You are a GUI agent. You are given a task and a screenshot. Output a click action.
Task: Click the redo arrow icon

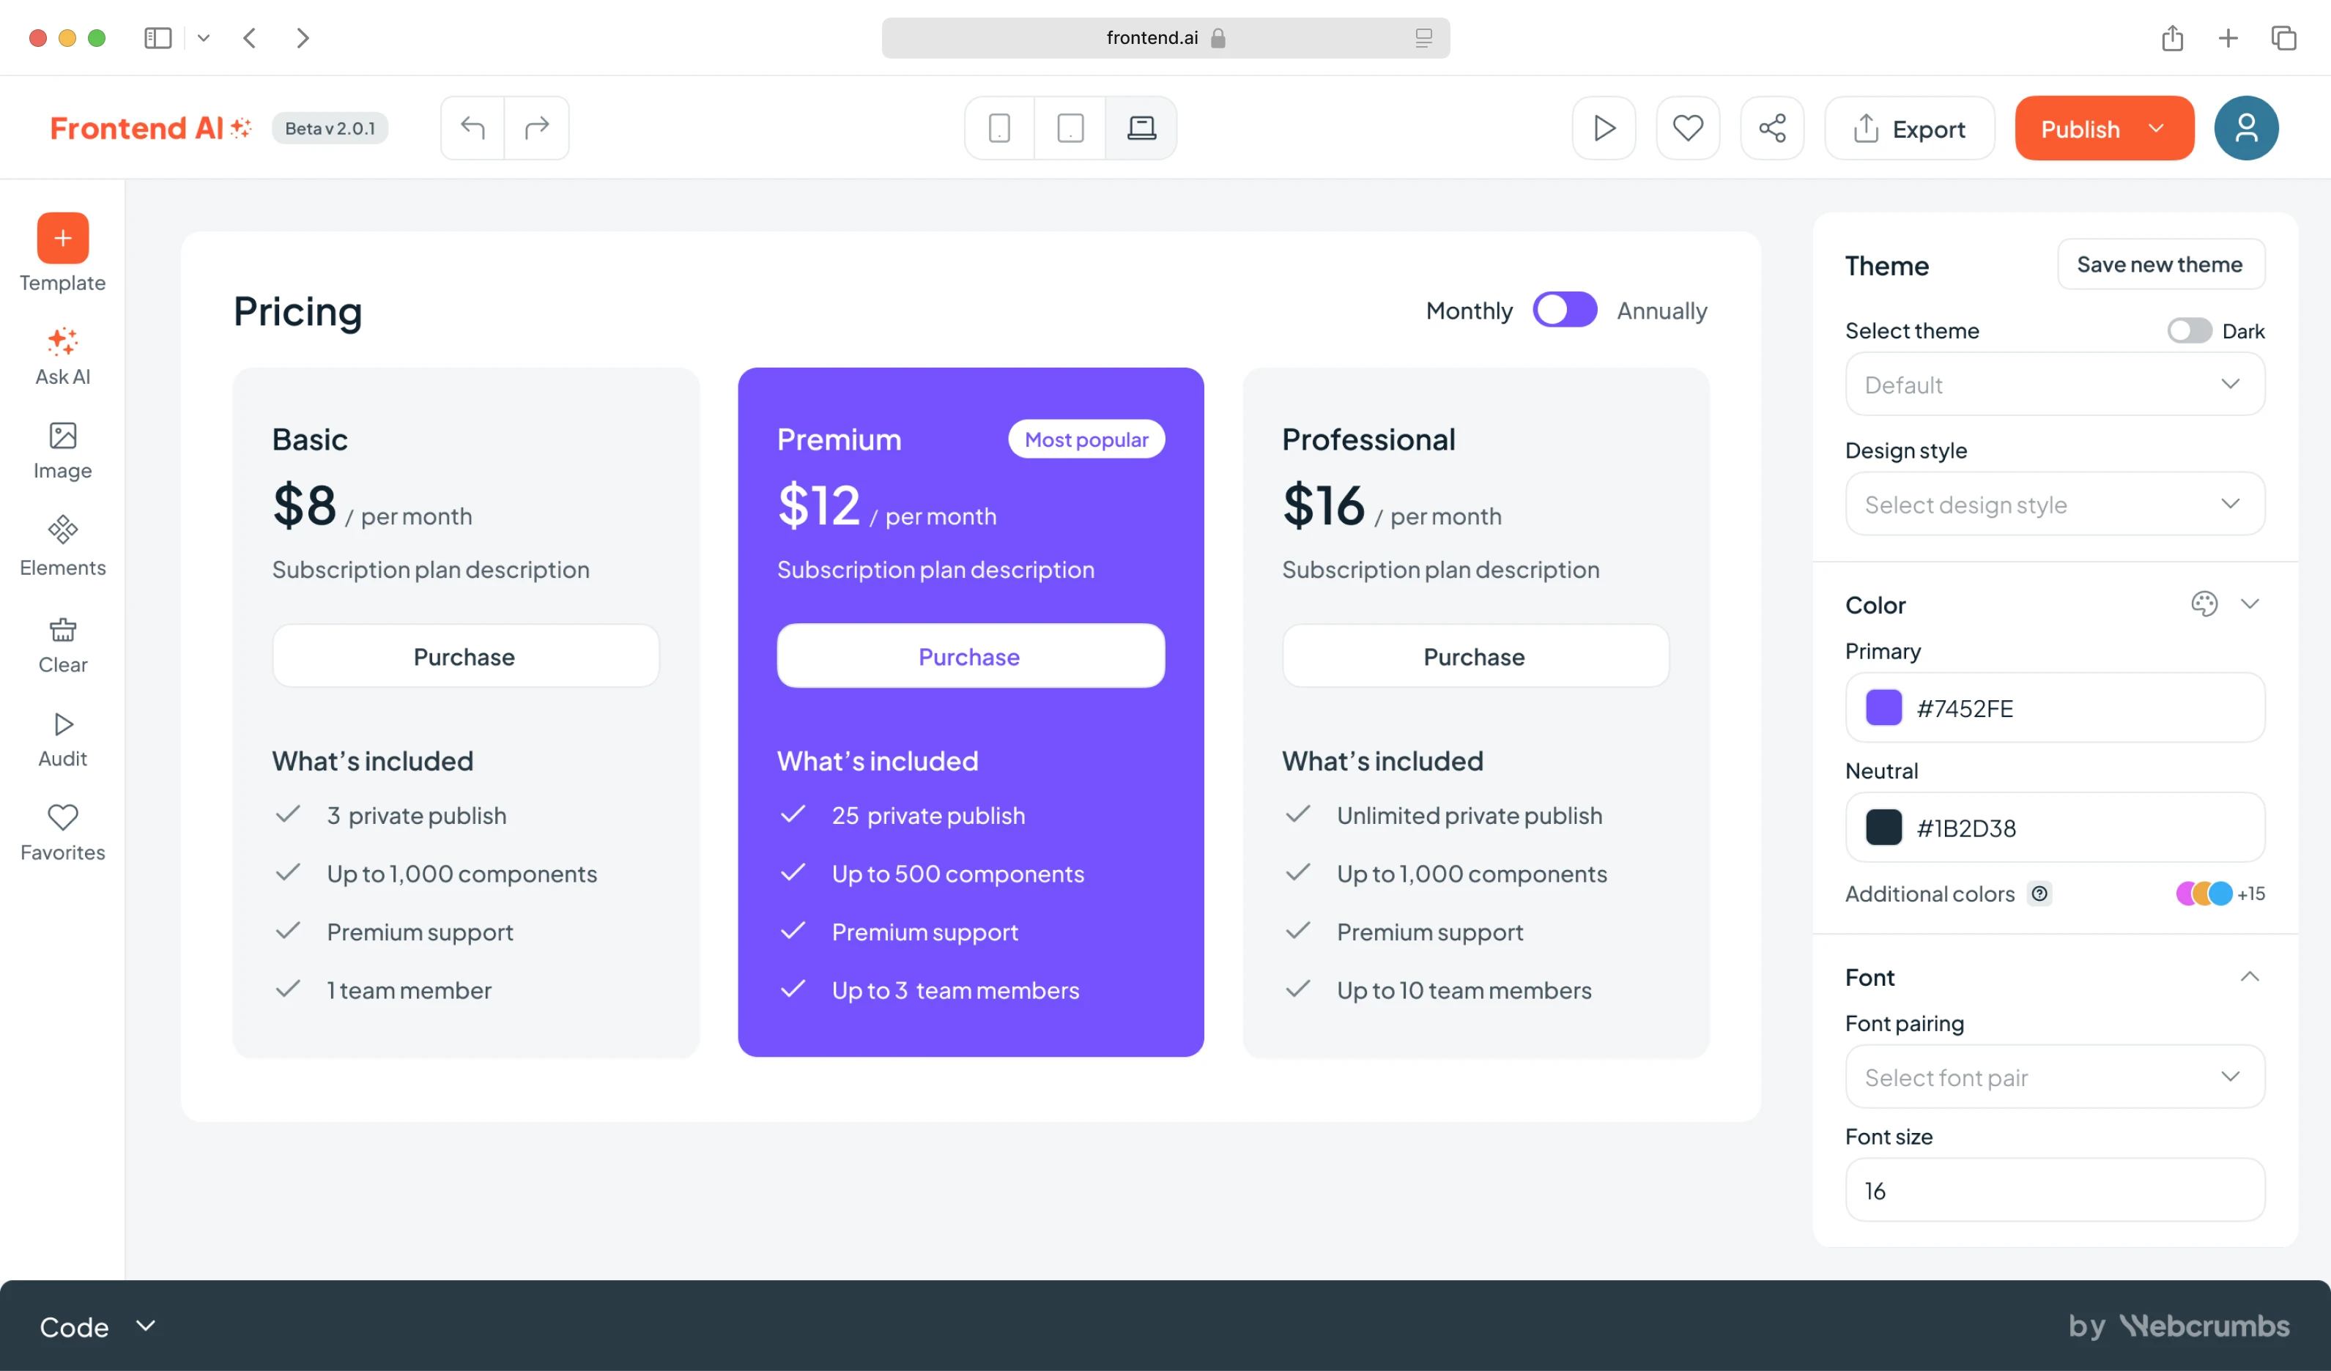536,127
